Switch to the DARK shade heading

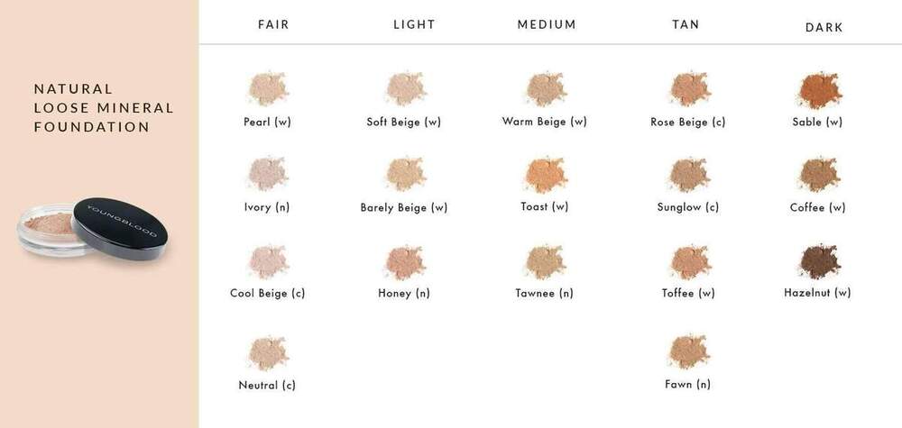pos(824,28)
